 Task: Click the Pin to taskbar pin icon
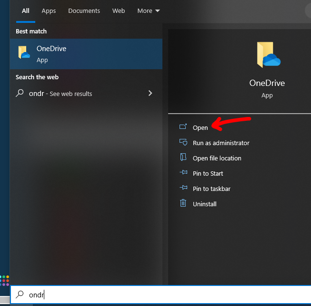point(183,187)
